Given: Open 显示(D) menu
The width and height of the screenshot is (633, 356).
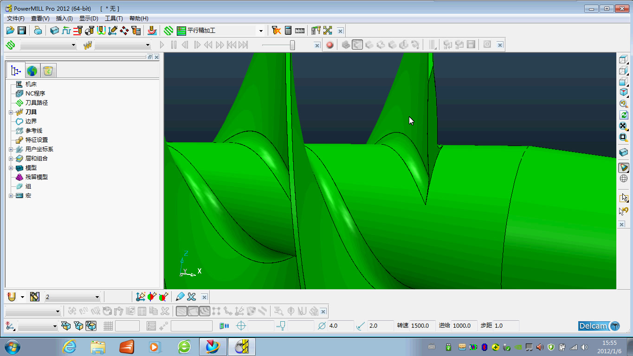Looking at the screenshot, I should [89, 19].
